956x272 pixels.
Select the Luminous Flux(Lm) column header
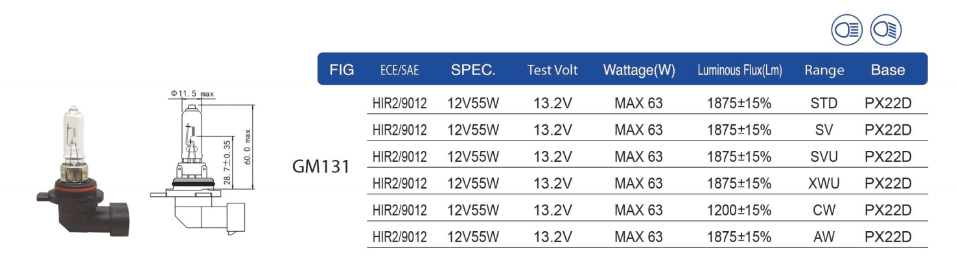click(x=740, y=71)
